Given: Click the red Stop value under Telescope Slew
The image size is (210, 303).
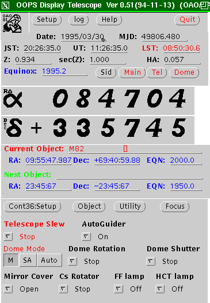Looking at the screenshot, I should tap(27, 237).
